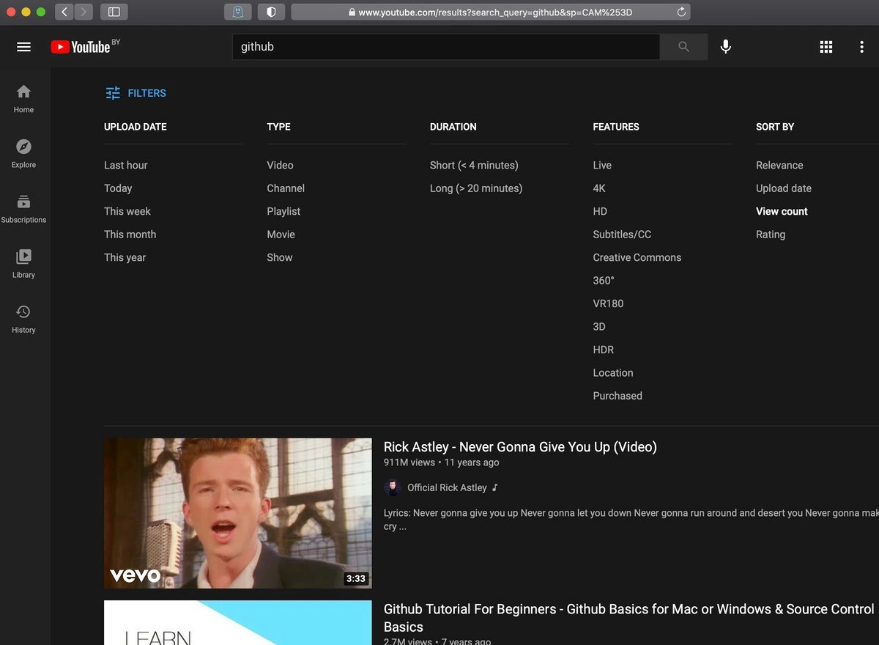
Task: Filter type to Show
Action: pos(280,257)
